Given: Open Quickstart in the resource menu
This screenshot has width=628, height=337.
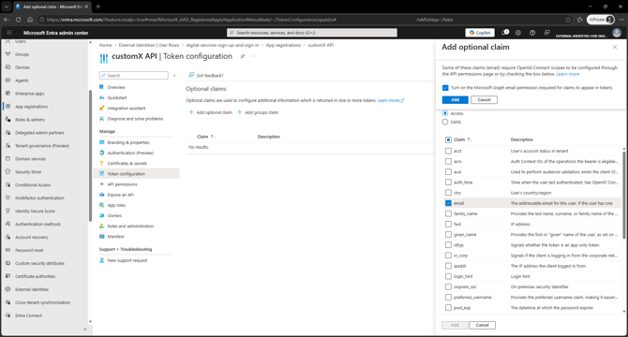Looking at the screenshot, I should [117, 98].
